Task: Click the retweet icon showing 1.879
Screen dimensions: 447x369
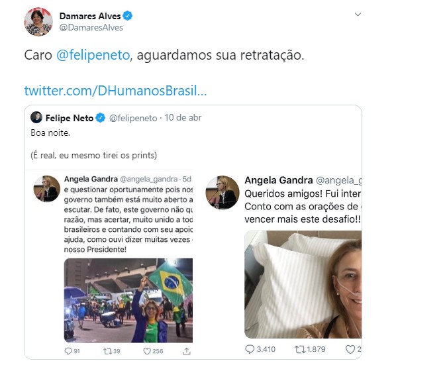Action: [300, 349]
